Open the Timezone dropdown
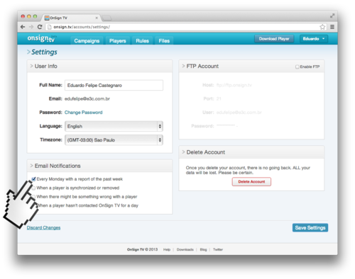 (114, 140)
